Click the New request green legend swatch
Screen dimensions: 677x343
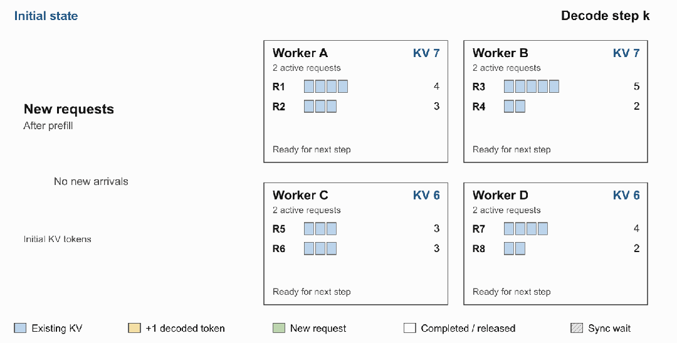[x=279, y=328]
